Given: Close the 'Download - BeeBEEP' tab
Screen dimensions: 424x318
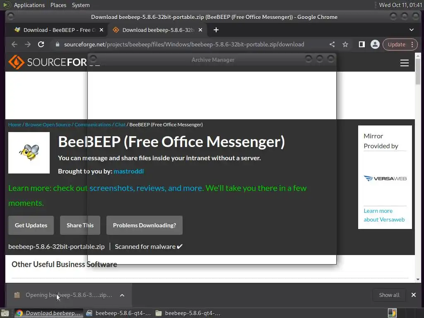Looking at the screenshot, I should (101, 30).
